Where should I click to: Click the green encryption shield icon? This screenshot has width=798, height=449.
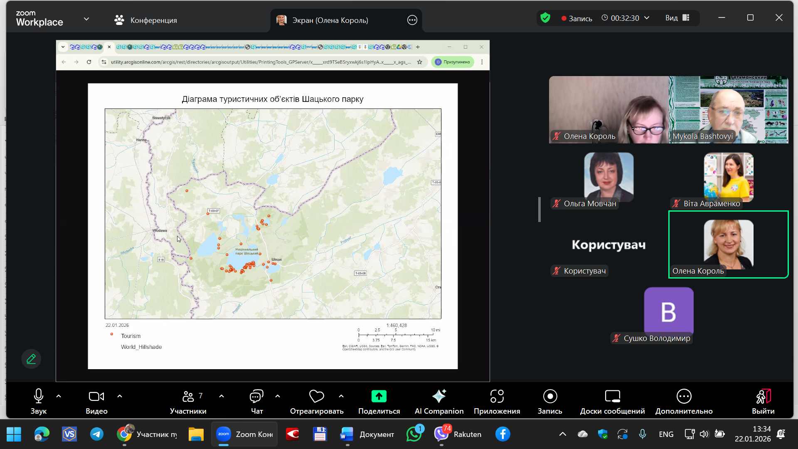(x=545, y=18)
